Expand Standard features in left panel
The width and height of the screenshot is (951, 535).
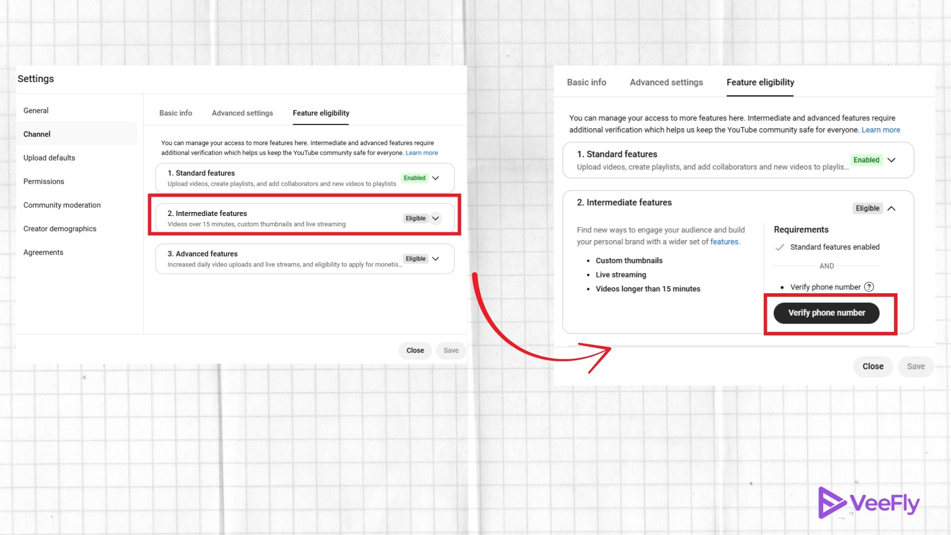[x=435, y=178]
